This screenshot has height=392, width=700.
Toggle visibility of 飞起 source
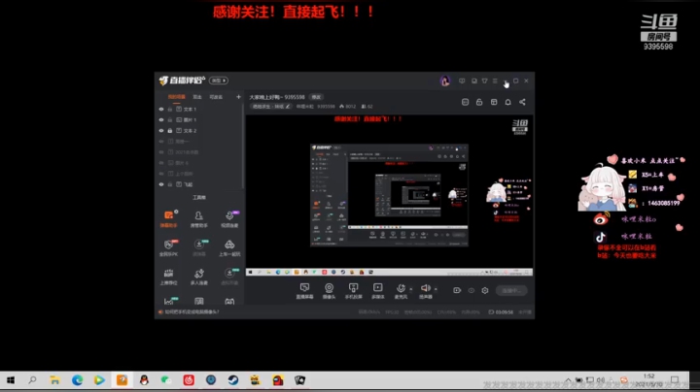pyautogui.click(x=161, y=184)
